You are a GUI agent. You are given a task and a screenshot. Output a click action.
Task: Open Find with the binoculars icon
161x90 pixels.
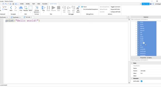21,8
